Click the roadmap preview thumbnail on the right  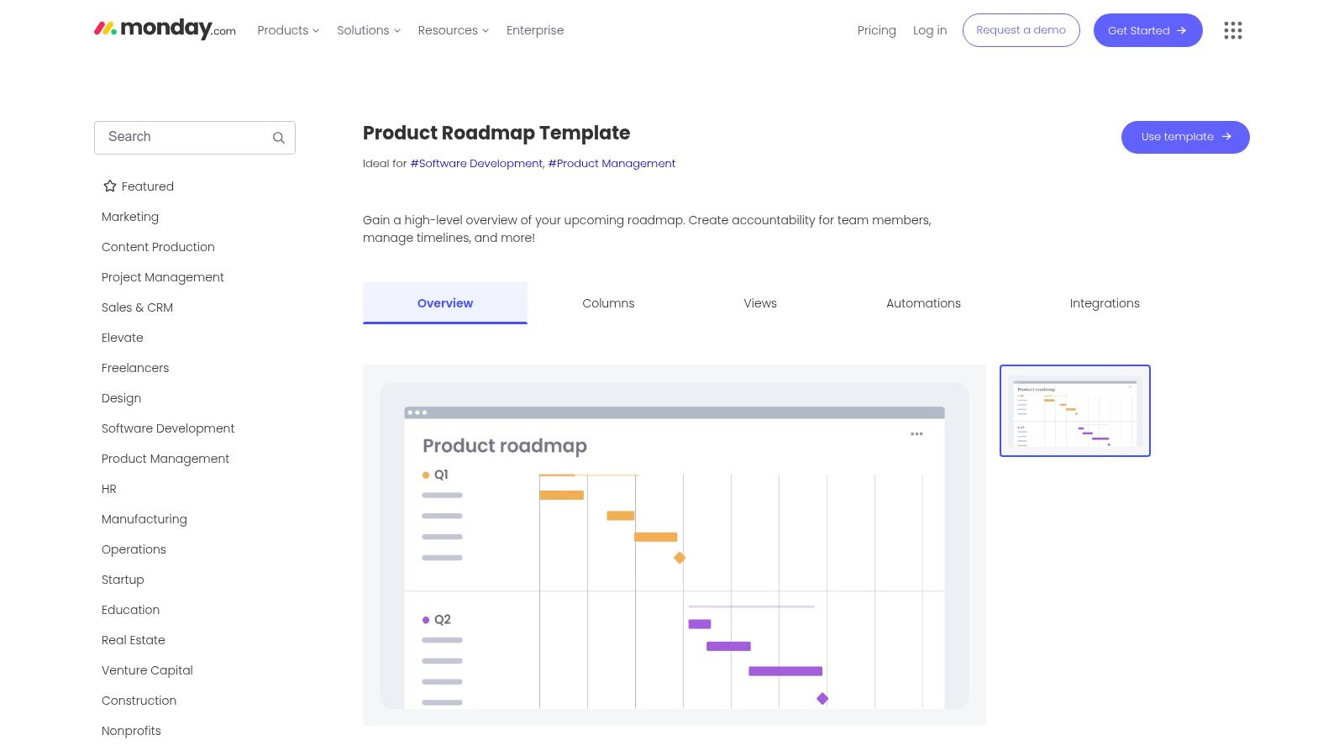[x=1075, y=411]
